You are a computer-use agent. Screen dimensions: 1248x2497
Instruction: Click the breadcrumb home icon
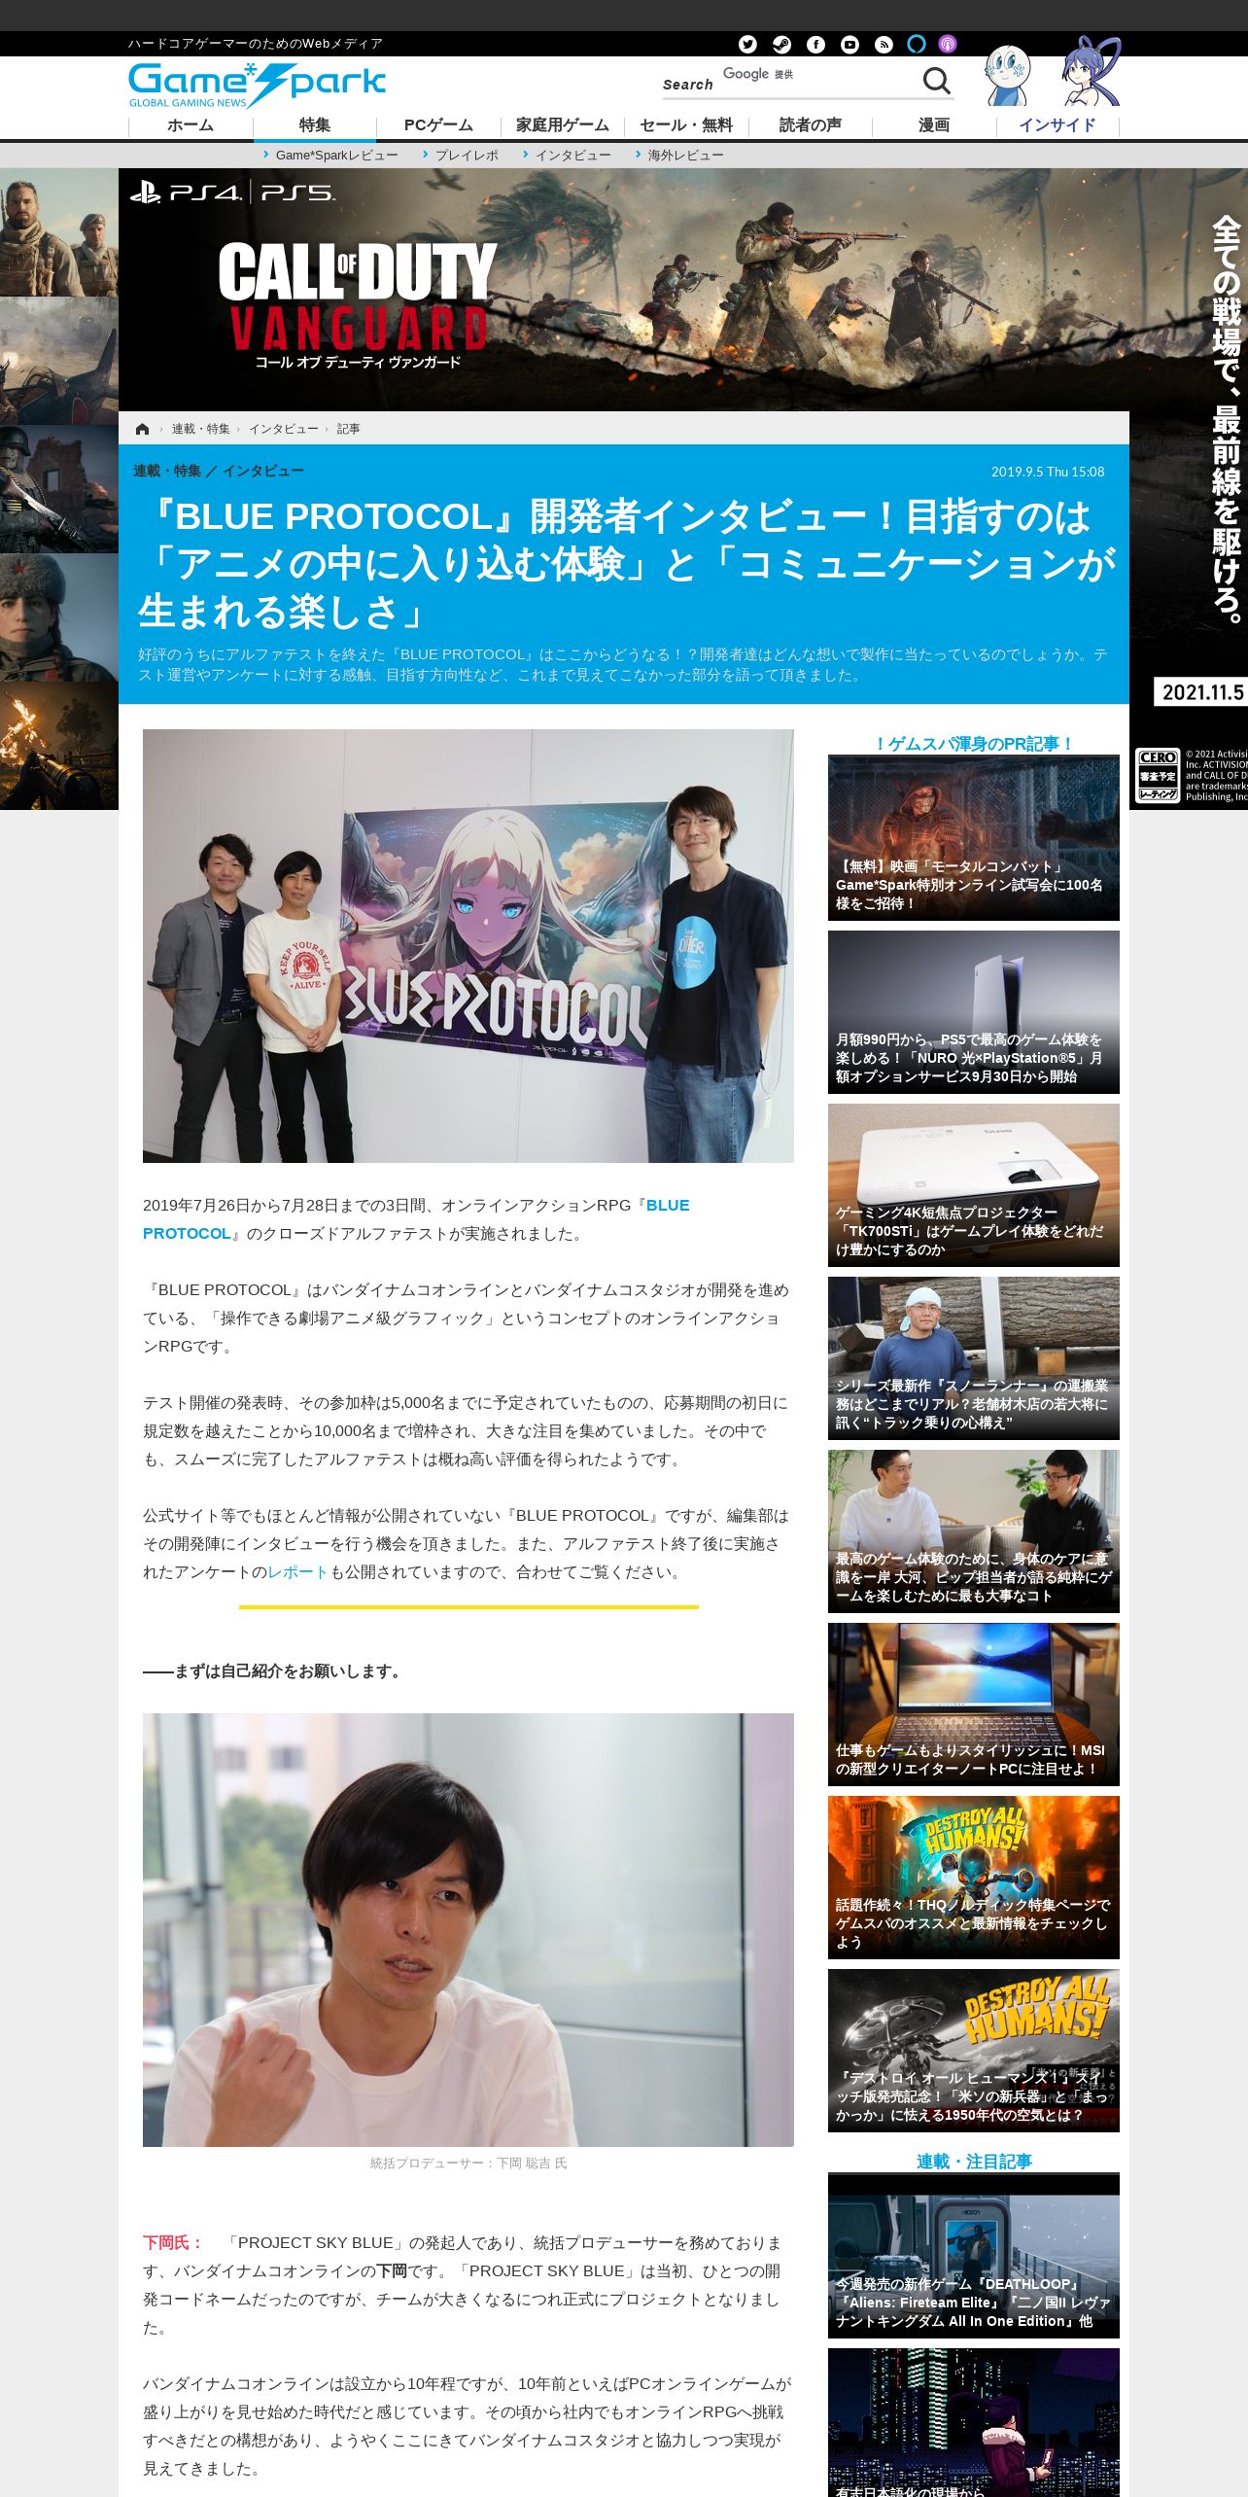tap(143, 429)
